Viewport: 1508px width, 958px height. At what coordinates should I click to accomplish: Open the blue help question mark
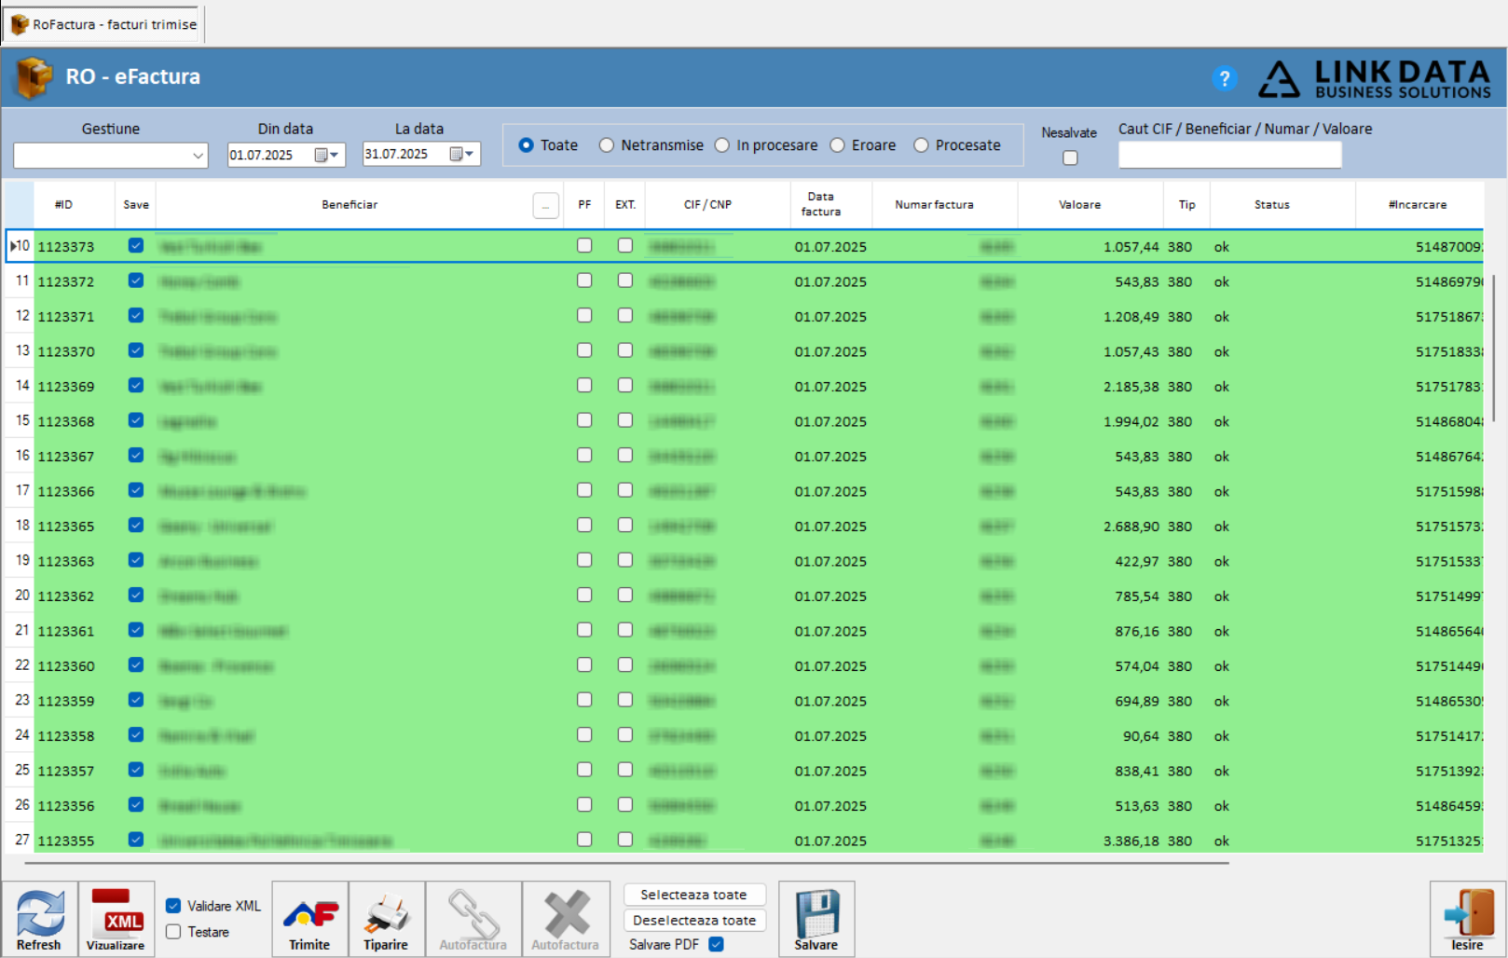(x=1225, y=79)
